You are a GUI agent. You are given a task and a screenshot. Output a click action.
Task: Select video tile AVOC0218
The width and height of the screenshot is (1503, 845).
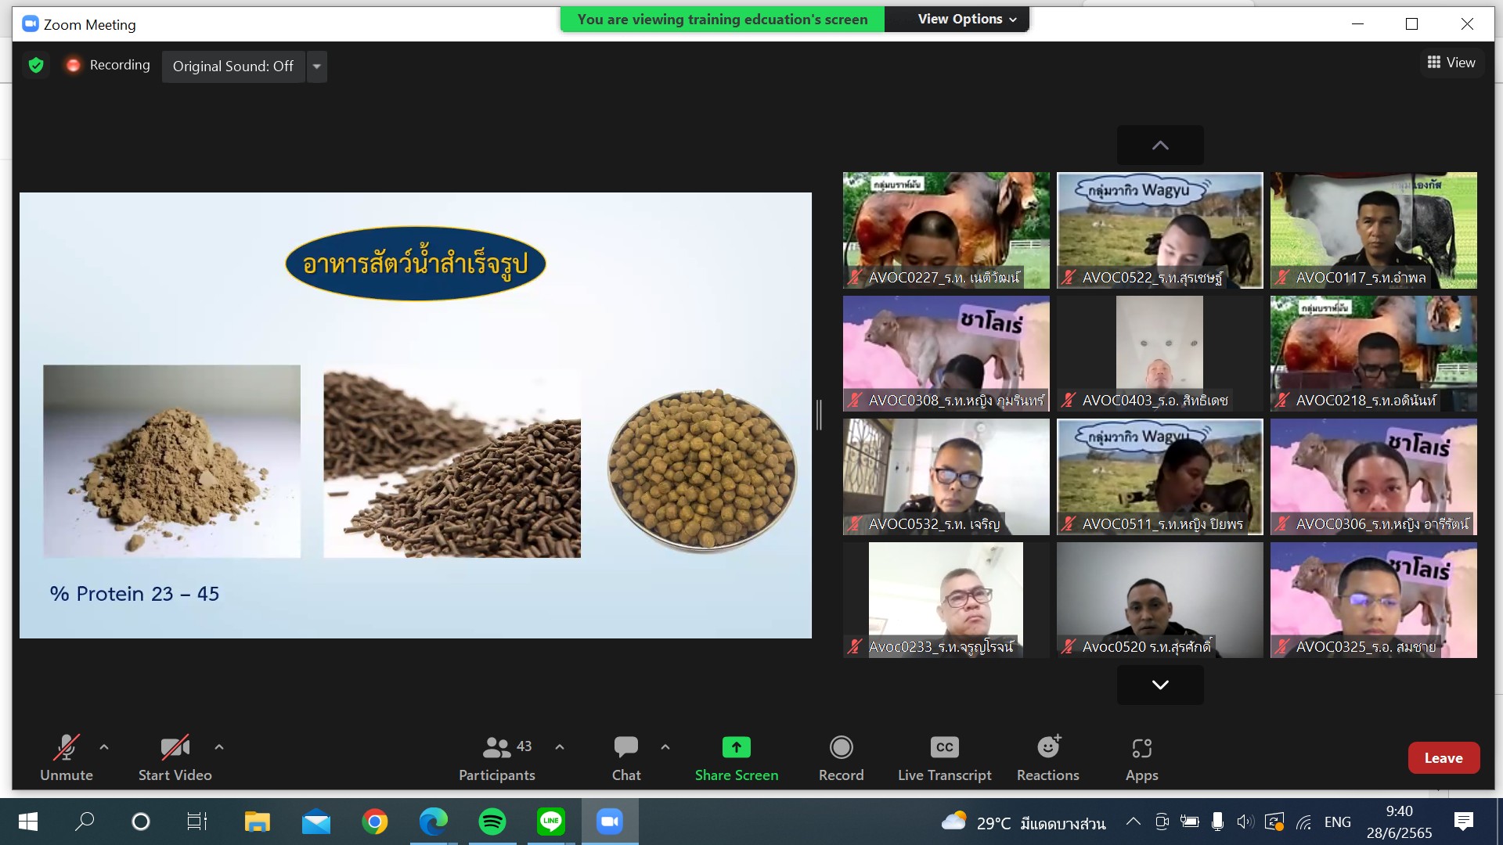(x=1373, y=354)
